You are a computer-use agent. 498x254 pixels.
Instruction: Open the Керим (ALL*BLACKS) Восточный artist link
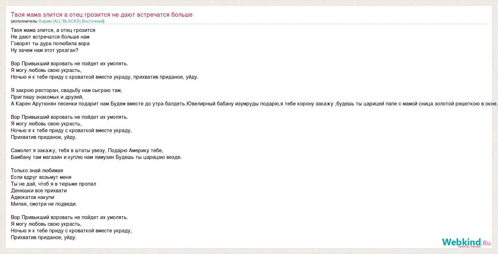[x=71, y=21]
